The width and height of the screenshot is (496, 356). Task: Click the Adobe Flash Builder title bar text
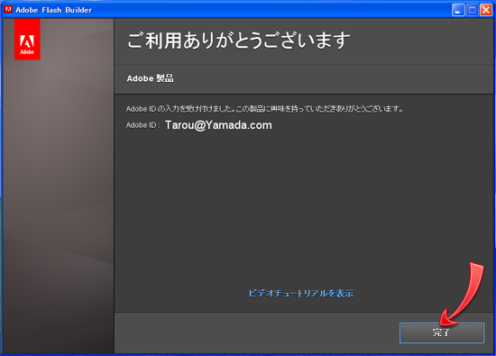54,10
